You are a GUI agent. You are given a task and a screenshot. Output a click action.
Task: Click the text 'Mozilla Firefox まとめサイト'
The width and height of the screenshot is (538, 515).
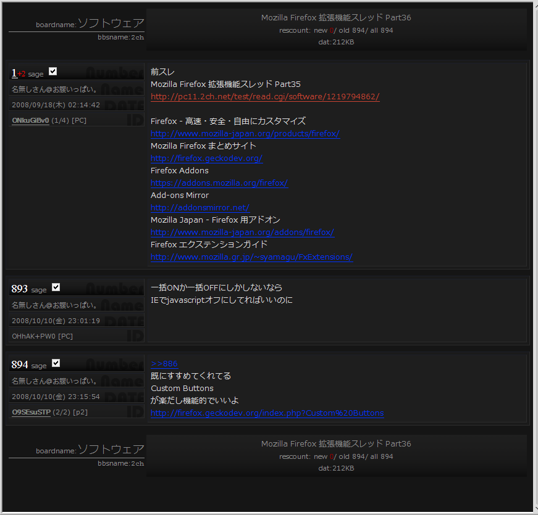tap(203, 146)
